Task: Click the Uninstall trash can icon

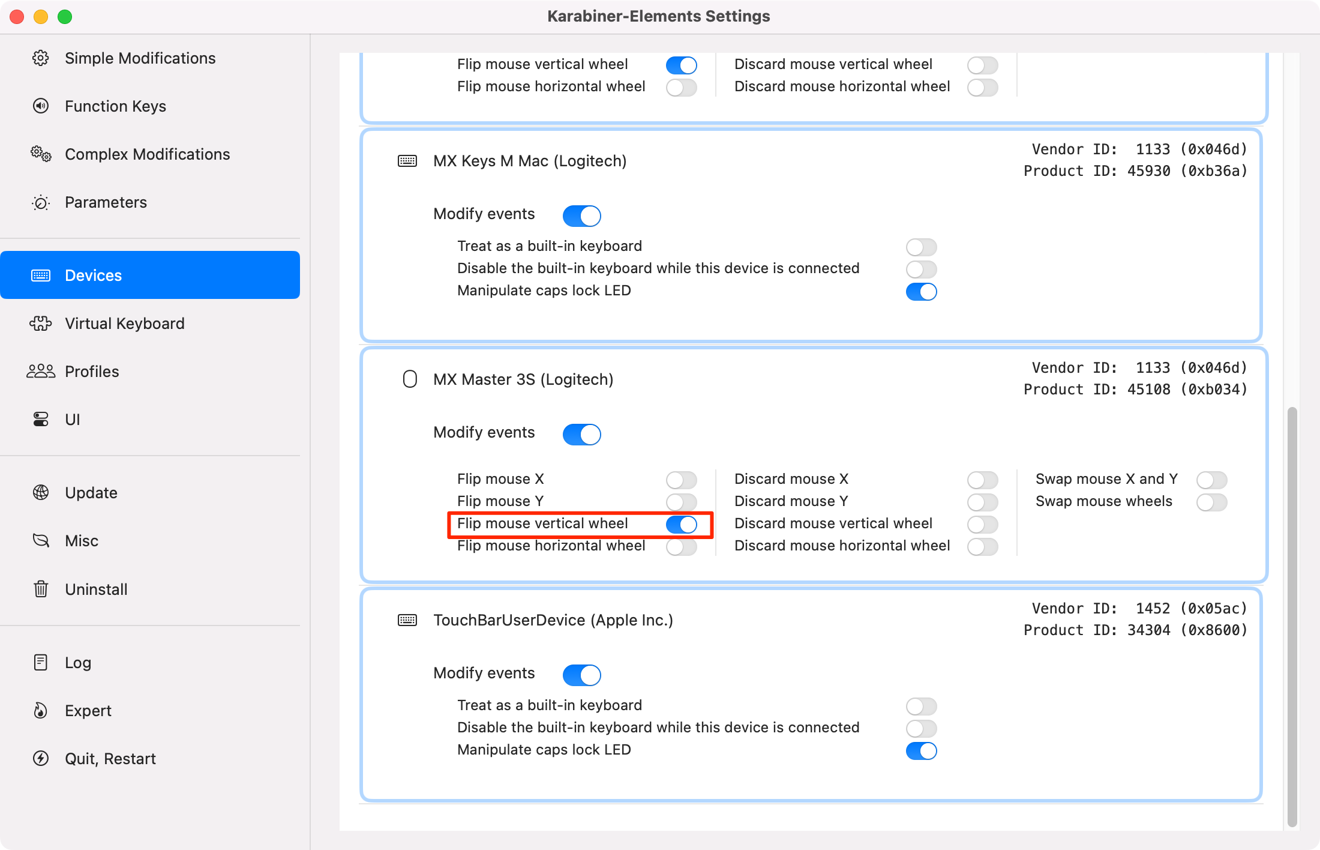Action: [41, 589]
